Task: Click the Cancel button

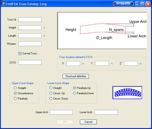Action: click(x=88, y=122)
